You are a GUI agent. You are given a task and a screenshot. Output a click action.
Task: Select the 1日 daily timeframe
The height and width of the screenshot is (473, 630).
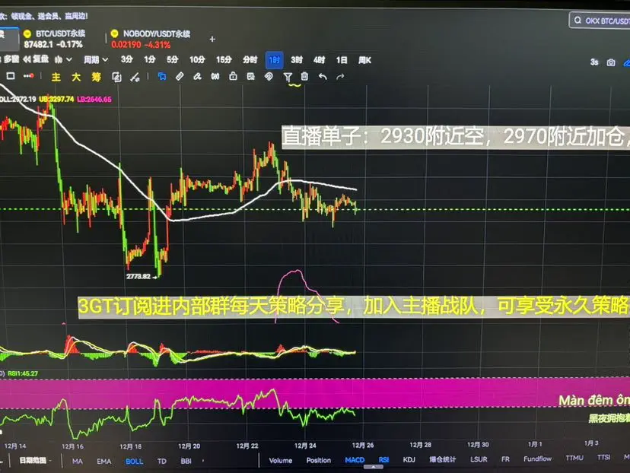pos(342,60)
